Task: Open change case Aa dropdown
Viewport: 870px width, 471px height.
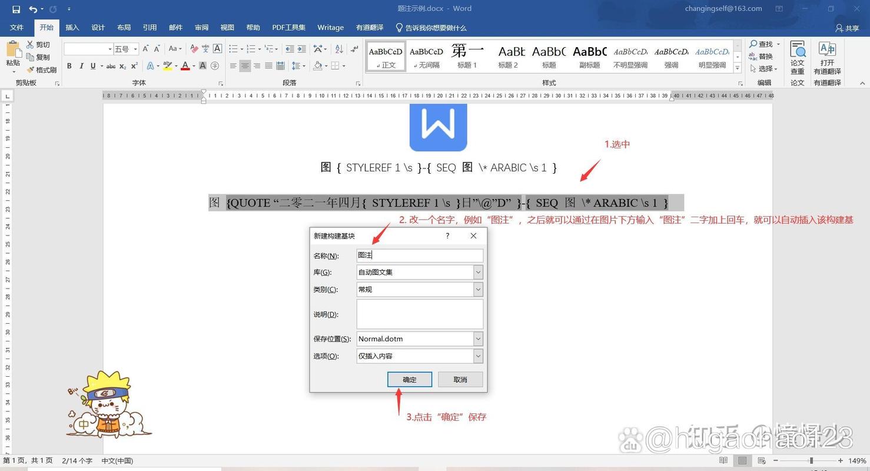Action: (174, 49)
